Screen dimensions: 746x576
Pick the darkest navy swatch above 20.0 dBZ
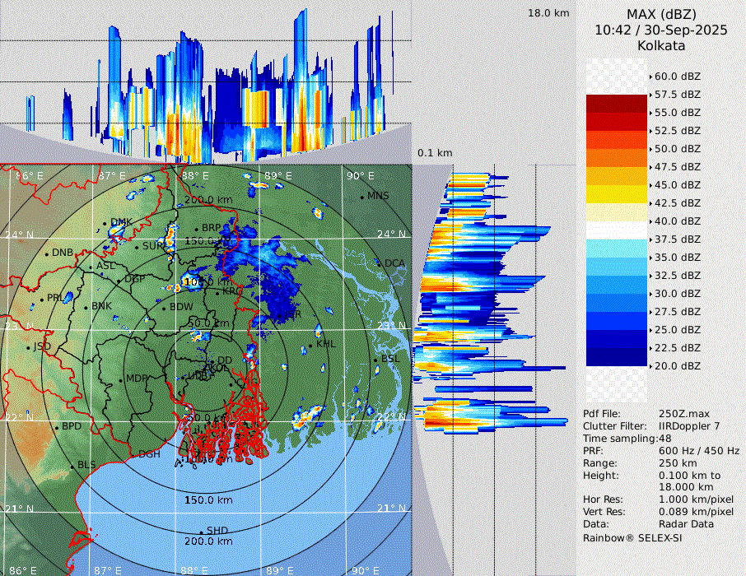click(617, 357)
